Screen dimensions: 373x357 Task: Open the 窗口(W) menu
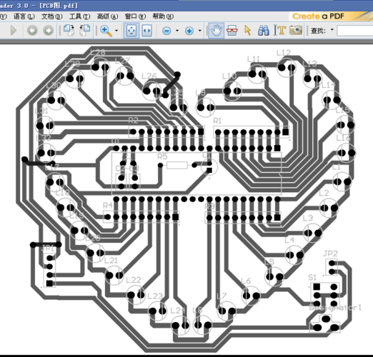pyautogui.click(x=135, y=16)
